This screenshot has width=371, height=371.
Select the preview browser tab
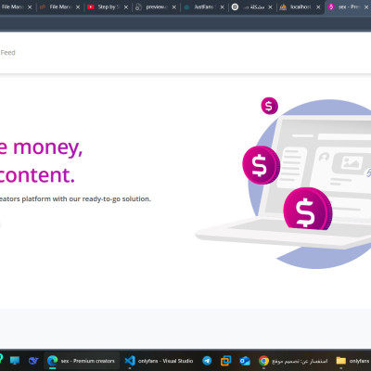152,6
